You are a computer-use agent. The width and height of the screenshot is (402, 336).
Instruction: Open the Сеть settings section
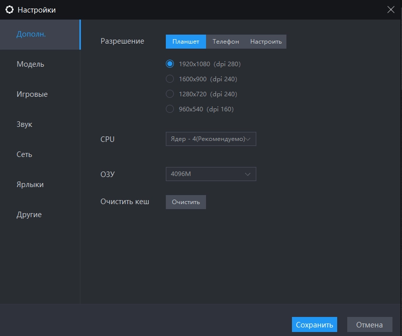[23, 154]
